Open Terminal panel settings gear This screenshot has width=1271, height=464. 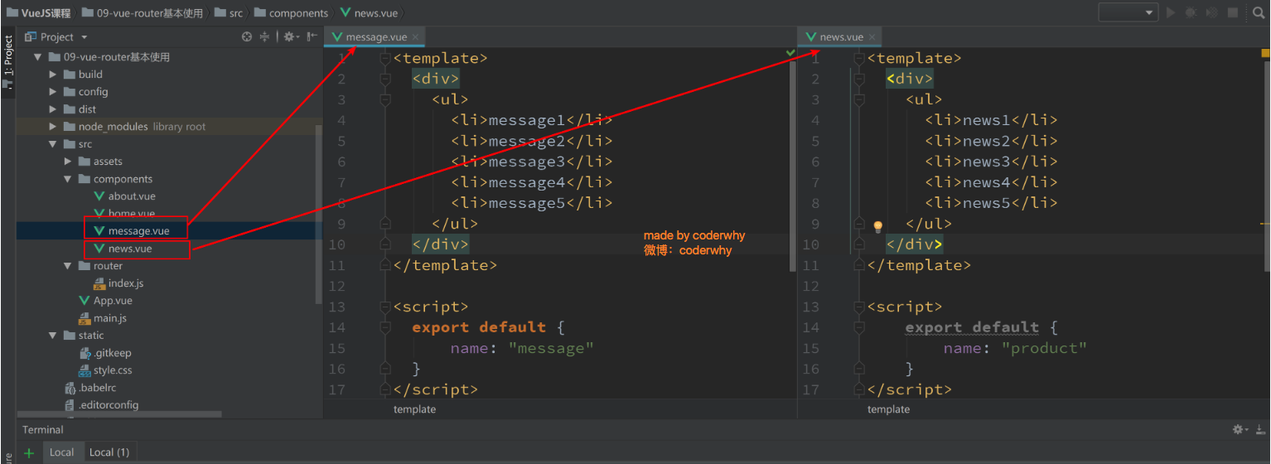(x=1240, y=429)
